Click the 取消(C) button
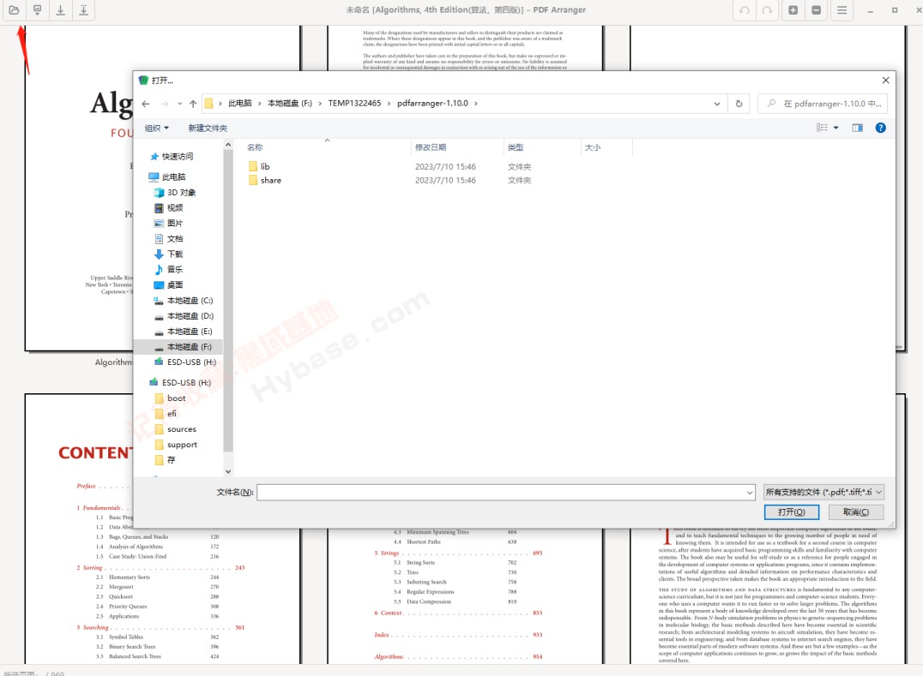 tap(856, 512)
